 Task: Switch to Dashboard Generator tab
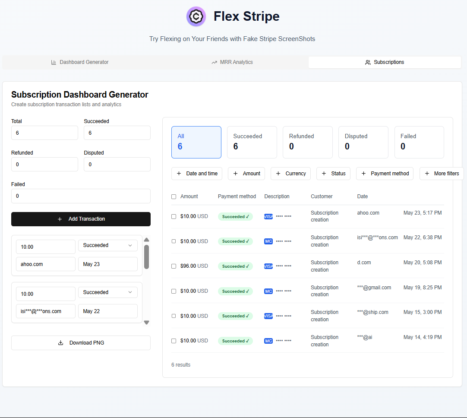point(79,62)
